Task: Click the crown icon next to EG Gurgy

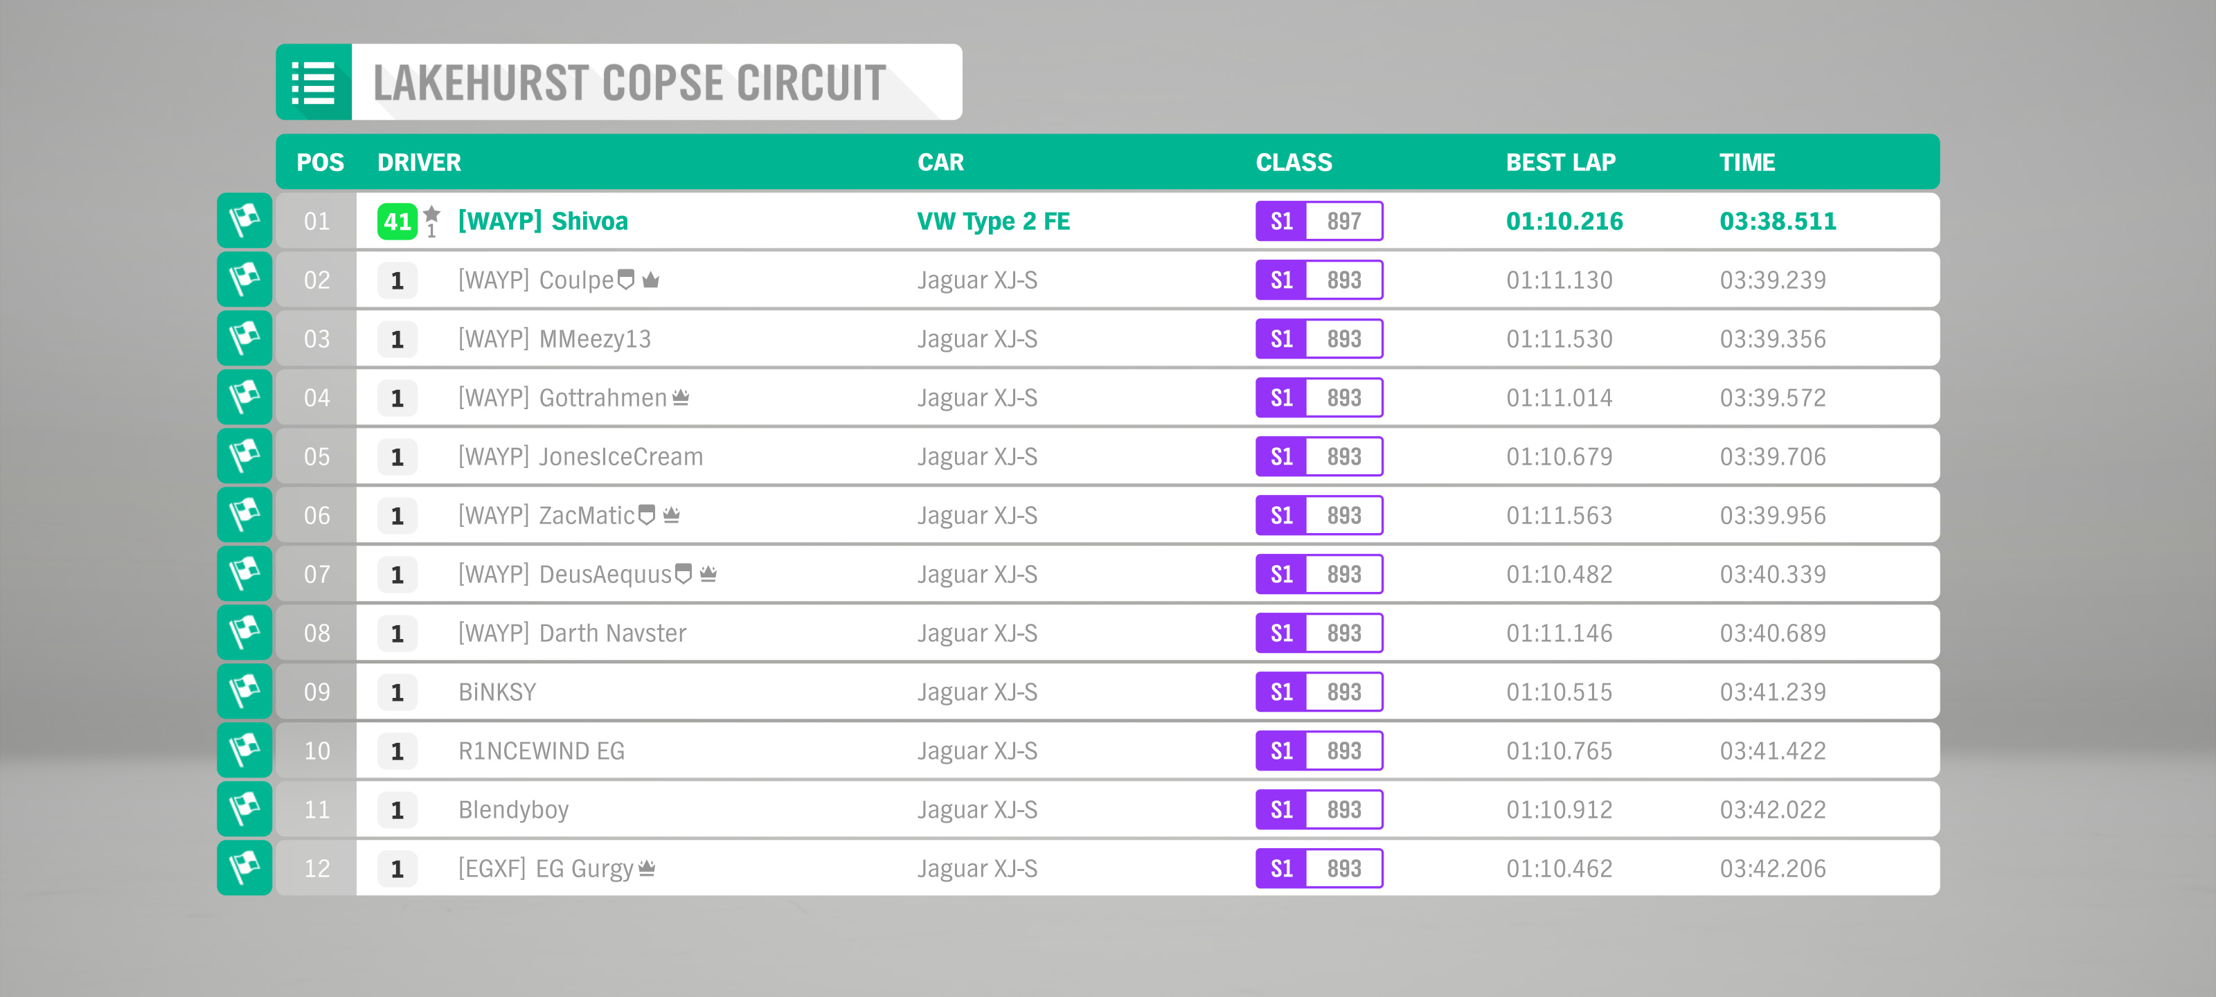Action: (x=647, y=868)
